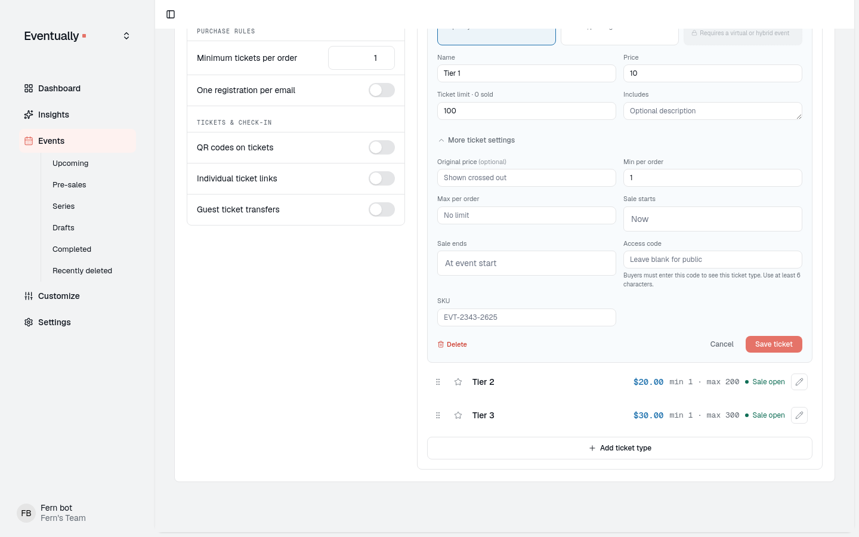Switch on Guest ticket transfers
The width and height of the screenshot is (859, 537).
pyautogui.click(x=382, y=209)
